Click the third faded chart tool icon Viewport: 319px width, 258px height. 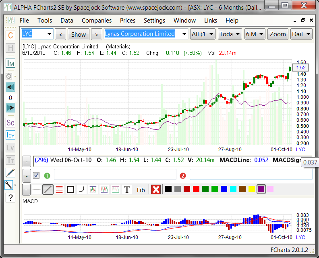116,189
